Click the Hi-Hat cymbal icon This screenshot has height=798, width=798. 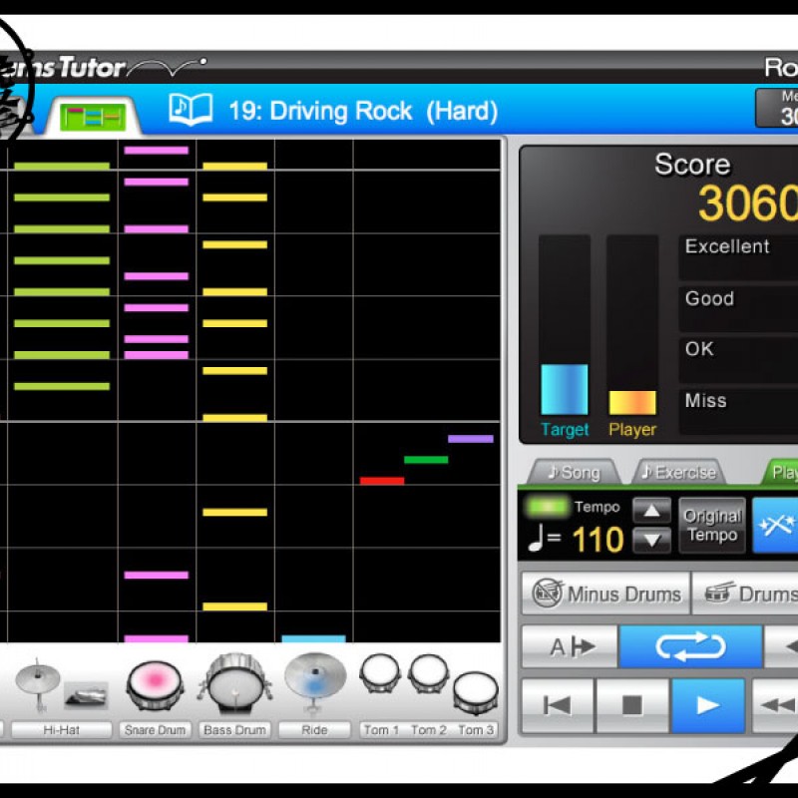38,685
